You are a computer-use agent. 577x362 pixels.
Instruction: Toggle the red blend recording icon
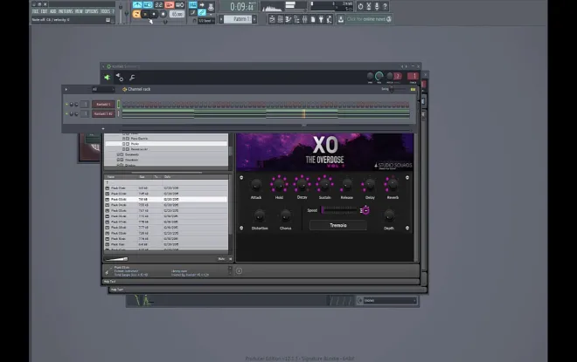tap(170, 5)
